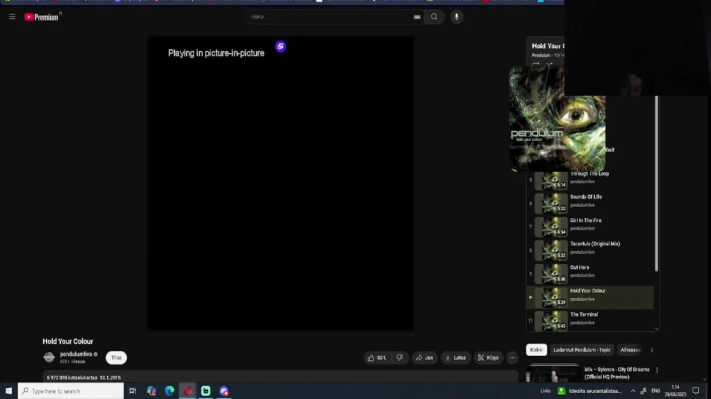Select Ladannut Pendulum - Topic chip

582,350
